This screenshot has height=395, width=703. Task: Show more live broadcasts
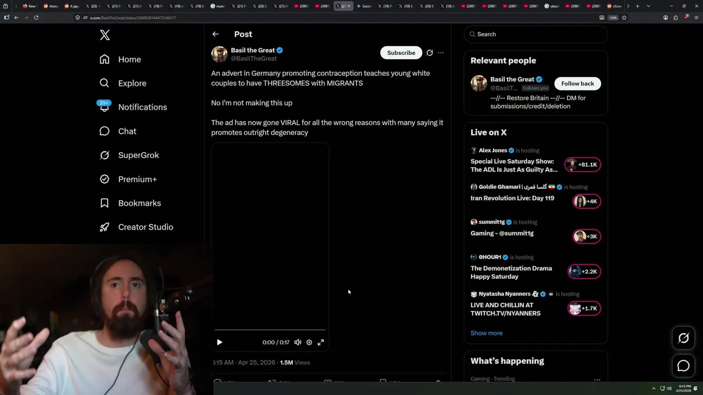pyautogui.click(x=487, y=333)
